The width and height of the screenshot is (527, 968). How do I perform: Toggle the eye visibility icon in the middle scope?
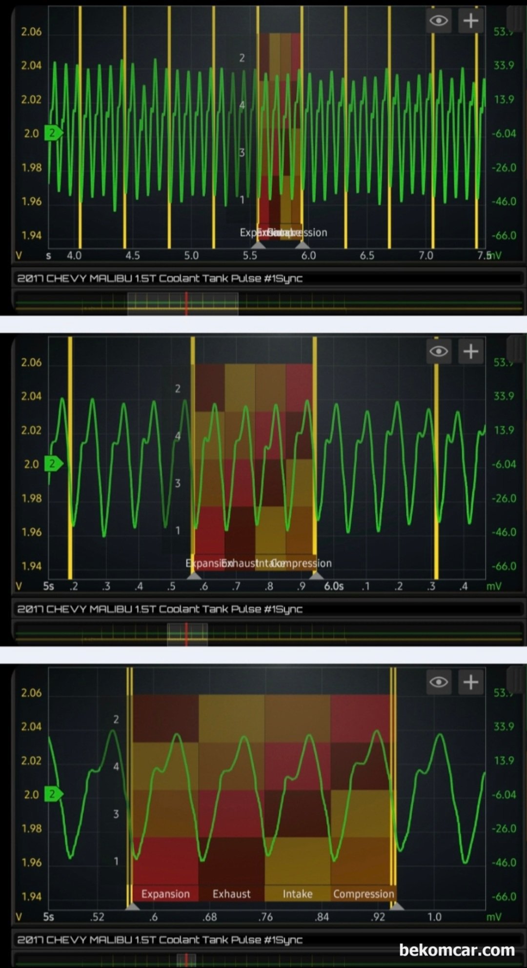point(438,351)
